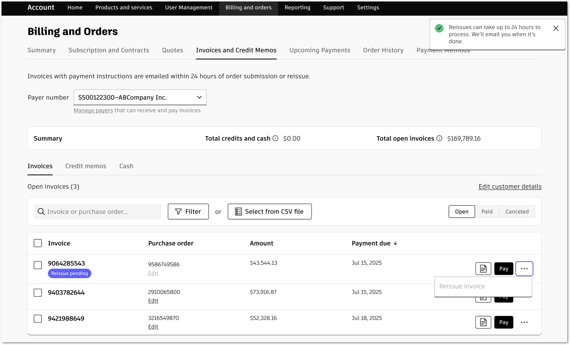Click the Manage payers link
570x345 pixels.
[93, 110]
